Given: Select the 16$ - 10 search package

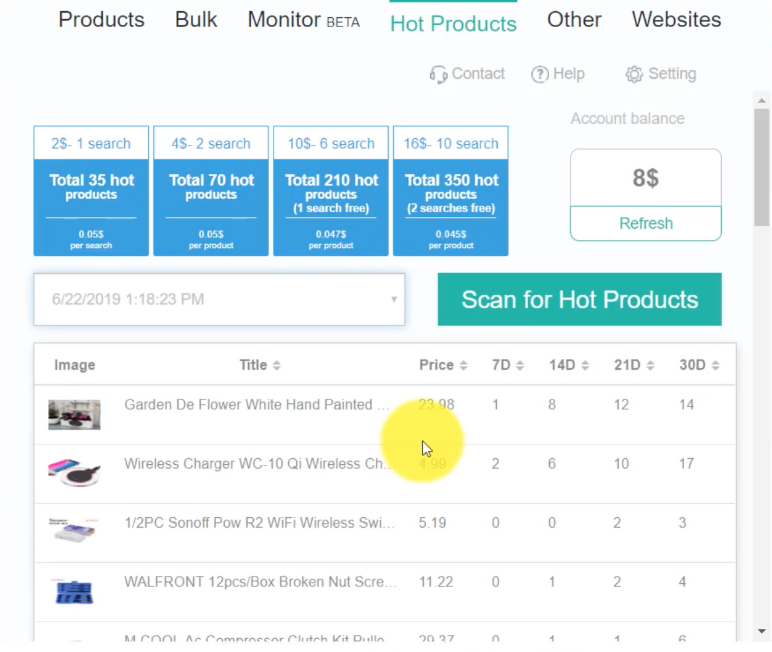Looking at the screenshot, I should 451,190.
